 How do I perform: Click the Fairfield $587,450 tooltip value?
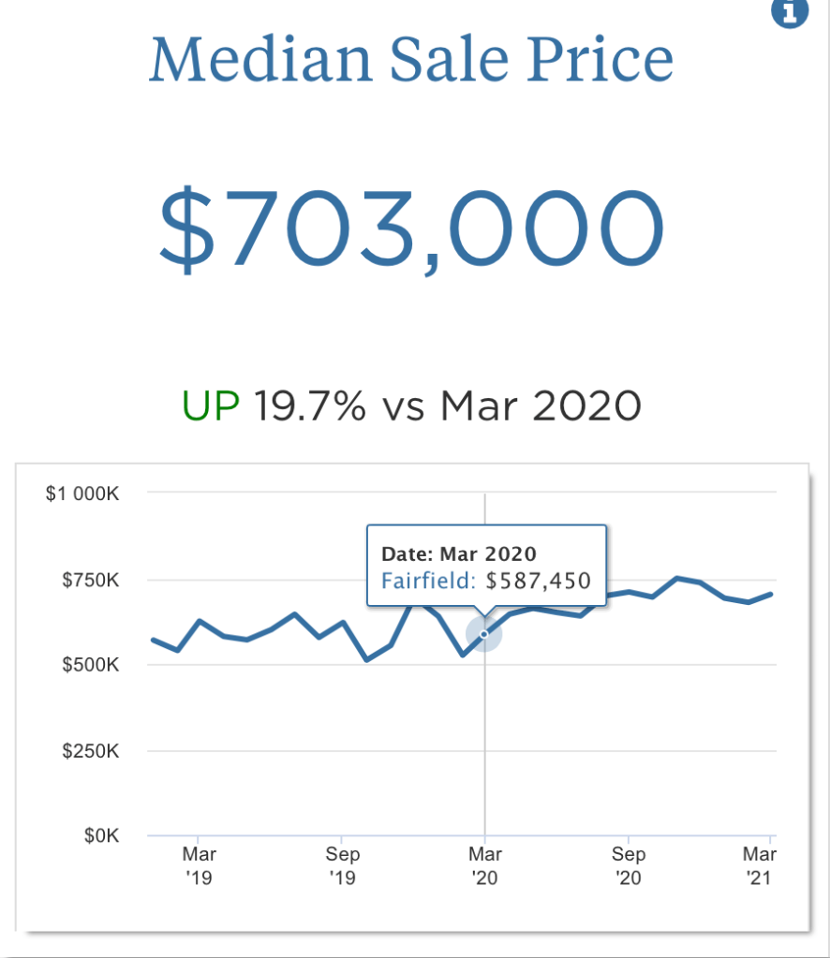click(x=486, y=581)
